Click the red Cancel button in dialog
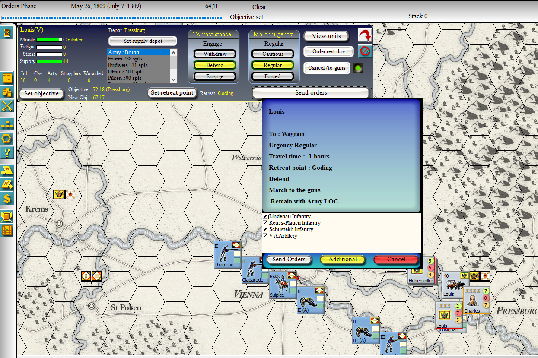The width and height of the screenshot is (538, 358). (x=396, y=260)
